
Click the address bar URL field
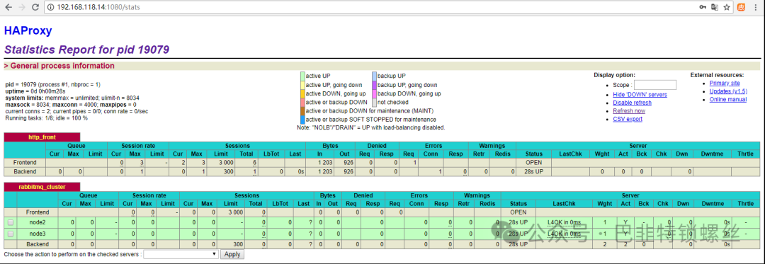click(x=370, y=7)
